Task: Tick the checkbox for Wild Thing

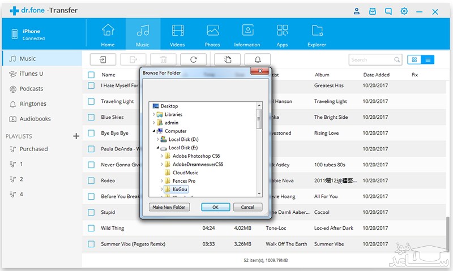Action: [x=91, y=228]
